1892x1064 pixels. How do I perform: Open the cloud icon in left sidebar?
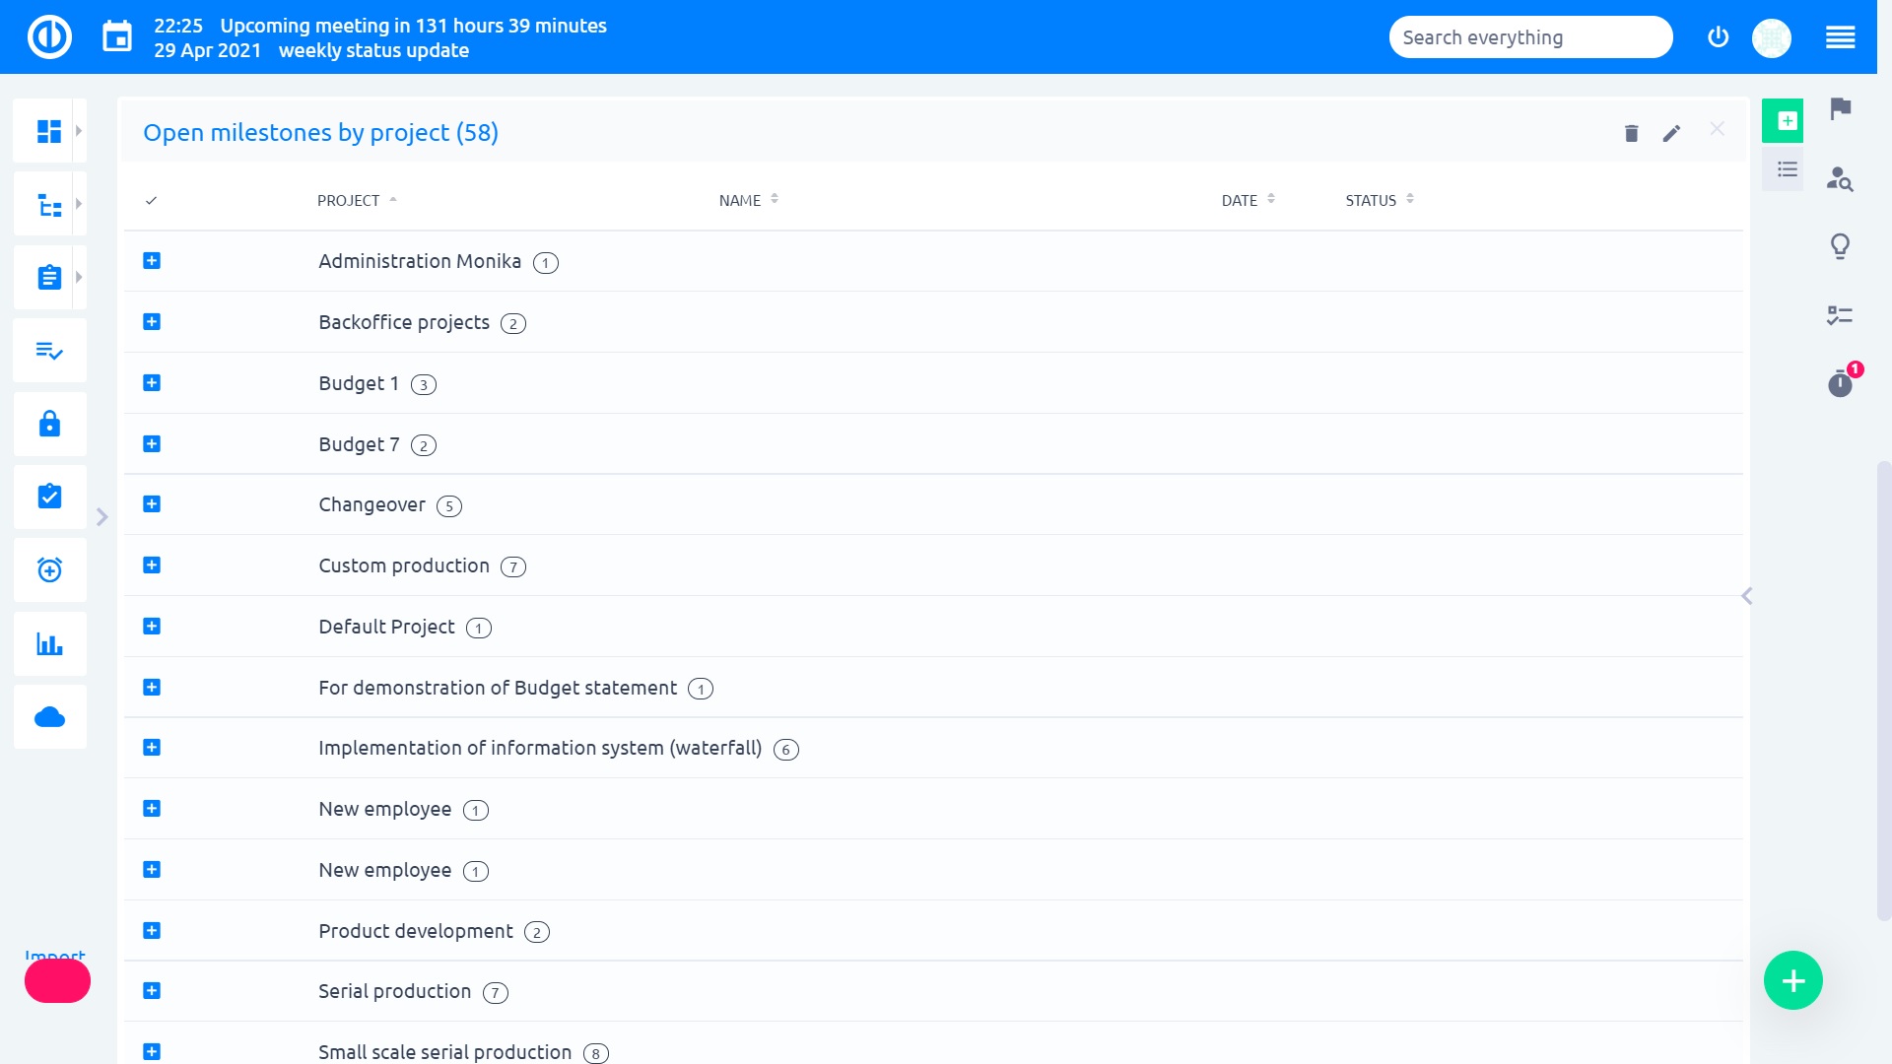49,717
